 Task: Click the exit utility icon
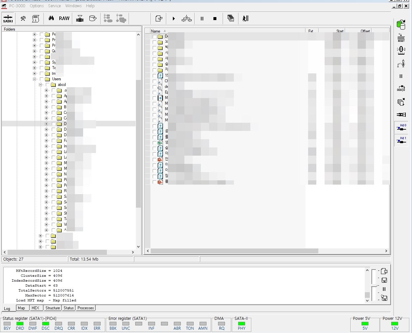point(245,18)
